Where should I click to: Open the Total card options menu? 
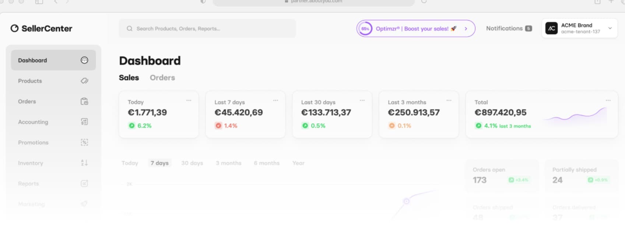608,100
